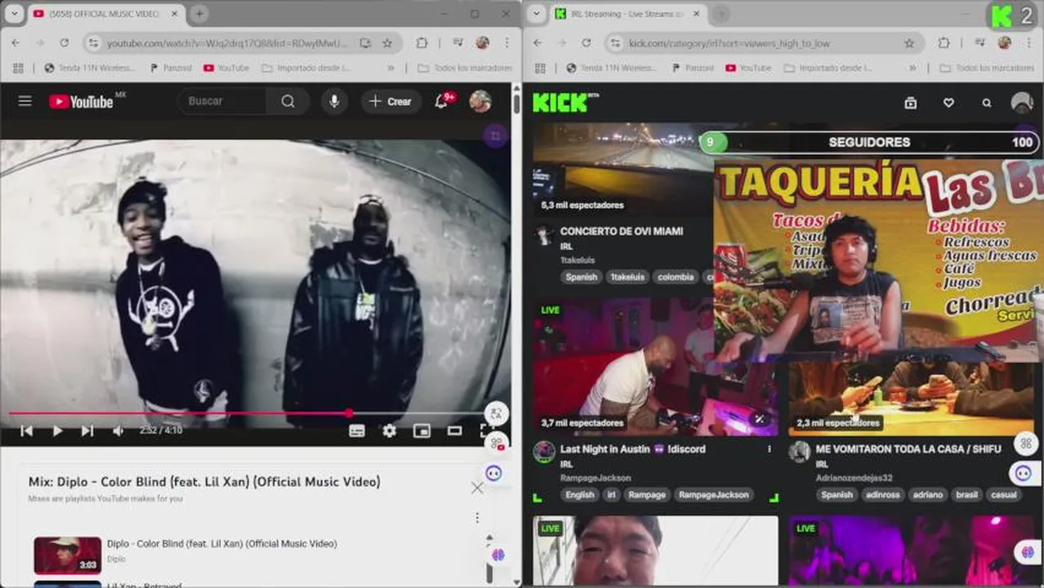Open extensions puzzle icon in YouTube window

click(422, 43)
